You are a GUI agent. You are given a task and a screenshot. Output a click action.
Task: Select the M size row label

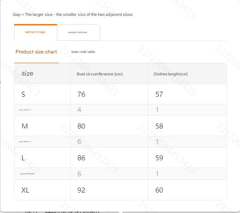(x=25, y=126)
